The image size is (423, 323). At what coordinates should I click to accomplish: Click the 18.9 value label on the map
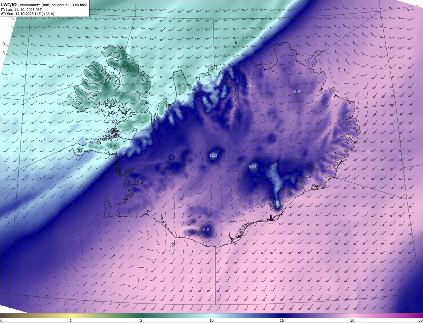[296, 91]
